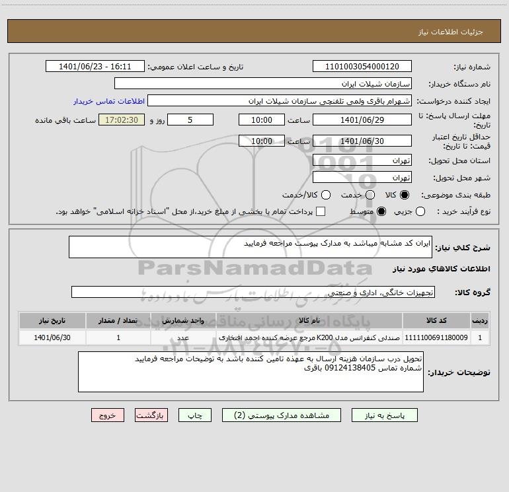Click the requester field شهرام باقری ولمی
Viewport: 509px width, 492px height.
pos(280,100)
